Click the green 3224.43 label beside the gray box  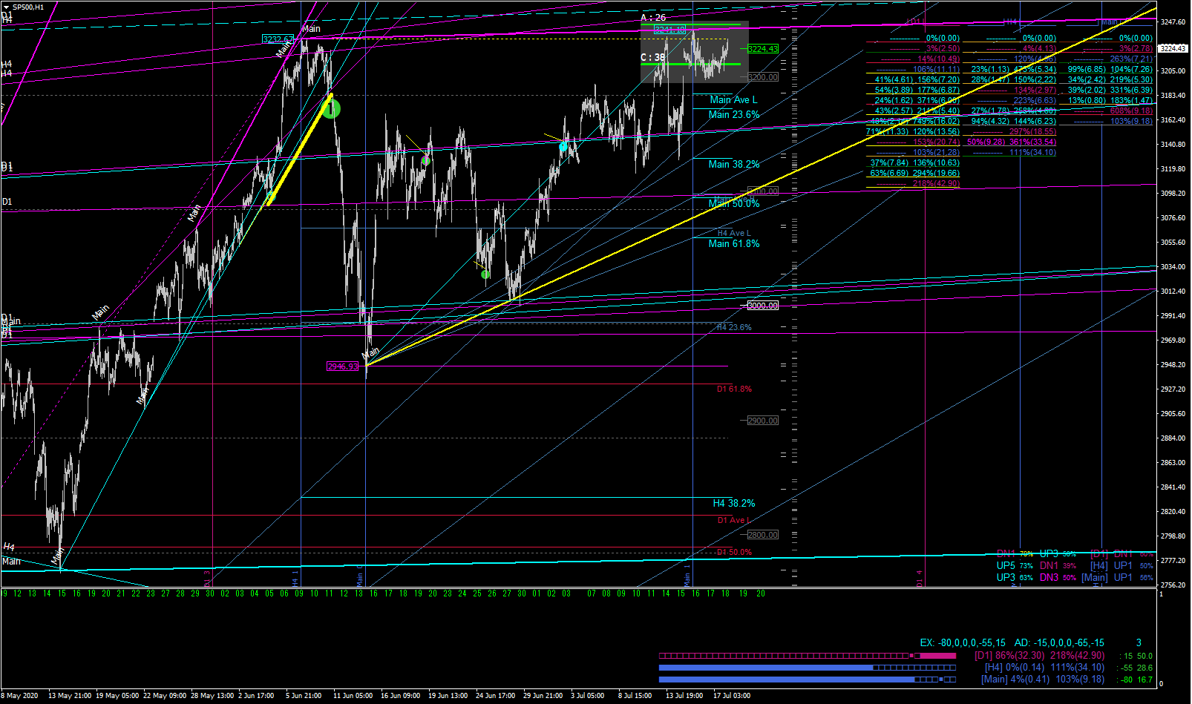[763, 49]
